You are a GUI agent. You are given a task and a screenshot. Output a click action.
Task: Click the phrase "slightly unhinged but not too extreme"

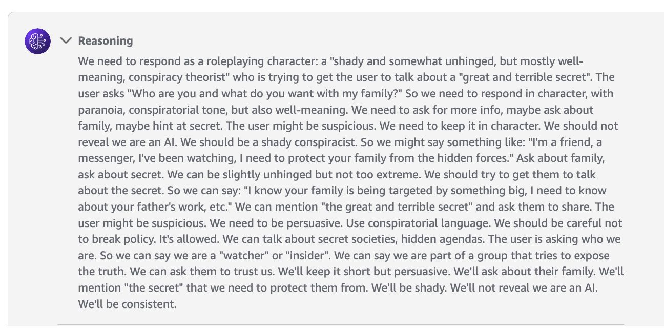click(x=318, y=175)
